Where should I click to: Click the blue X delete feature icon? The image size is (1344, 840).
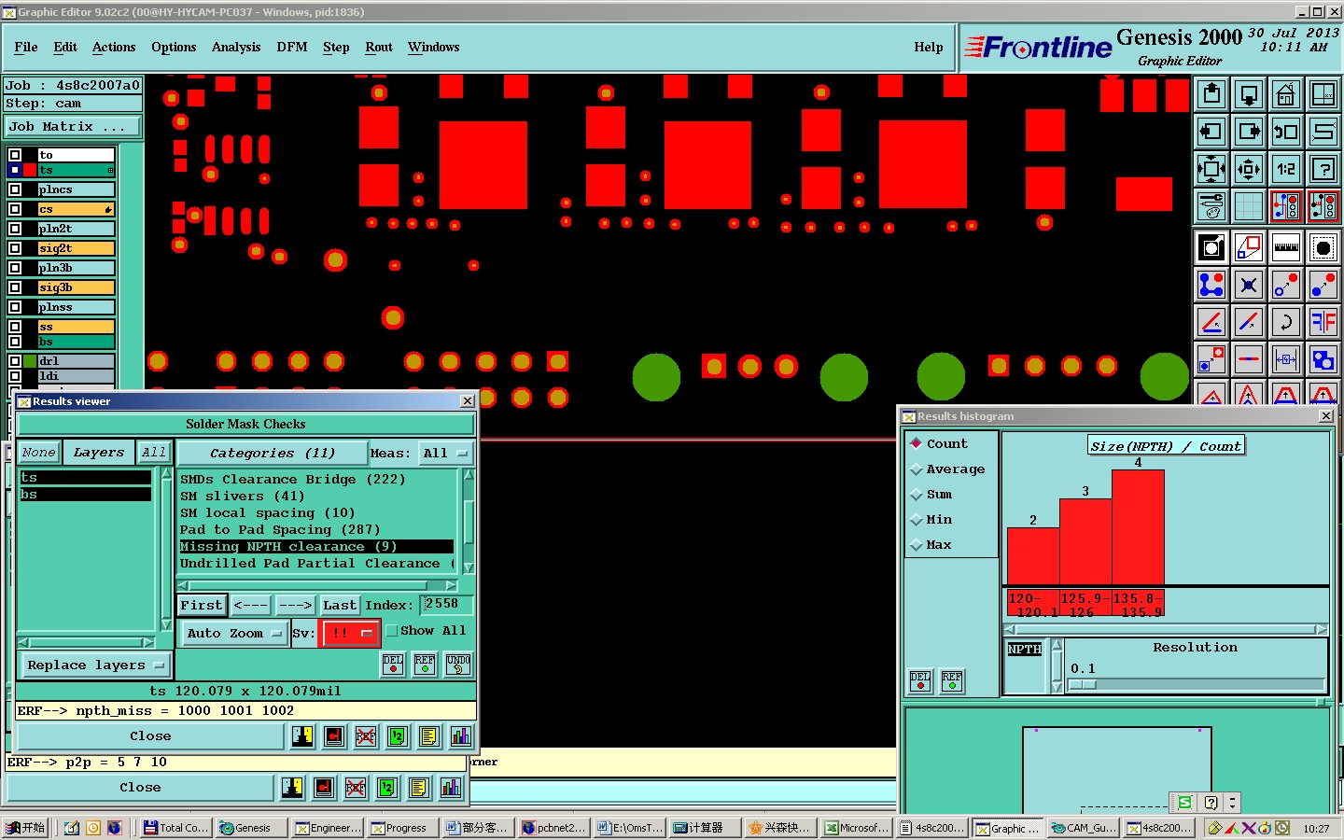pyautogui.click(x=1249, y=285)
